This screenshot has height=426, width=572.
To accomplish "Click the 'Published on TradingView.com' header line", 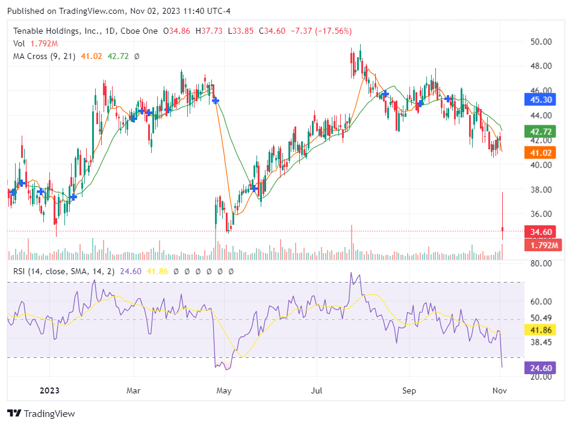I will tap(119, 11).
